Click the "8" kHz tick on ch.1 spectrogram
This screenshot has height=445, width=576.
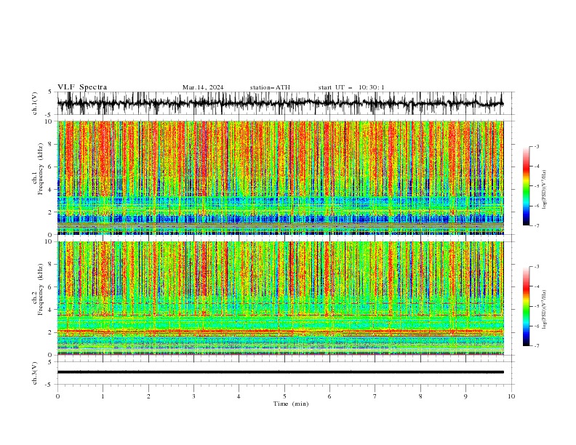pyautogui.click(x=51, y=144)
